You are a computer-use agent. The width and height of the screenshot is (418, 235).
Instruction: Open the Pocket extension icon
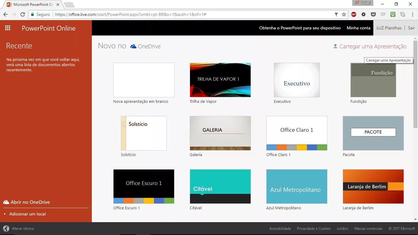pos(373,14)
